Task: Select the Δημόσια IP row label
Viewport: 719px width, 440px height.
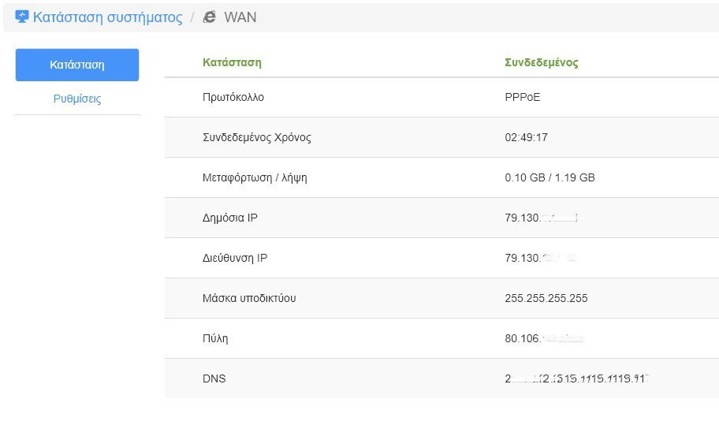Action: click(x=230, y=218)
